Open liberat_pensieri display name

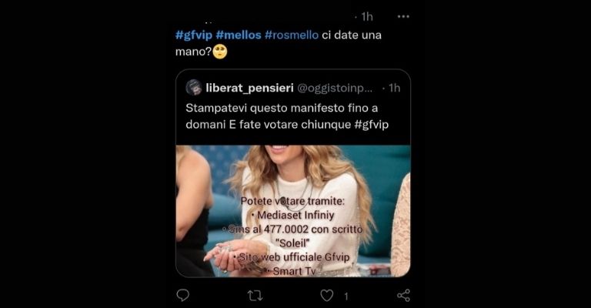[x=249, y=89]
